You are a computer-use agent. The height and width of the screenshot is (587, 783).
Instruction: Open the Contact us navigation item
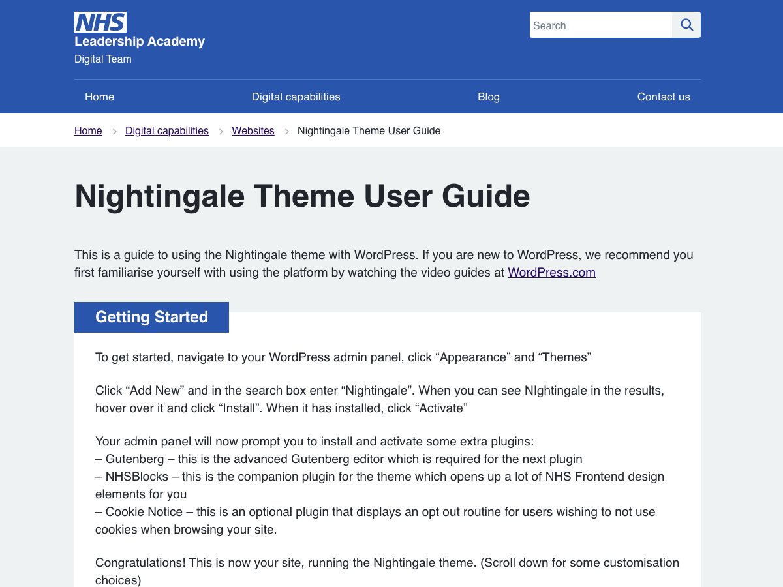[664, 97]
